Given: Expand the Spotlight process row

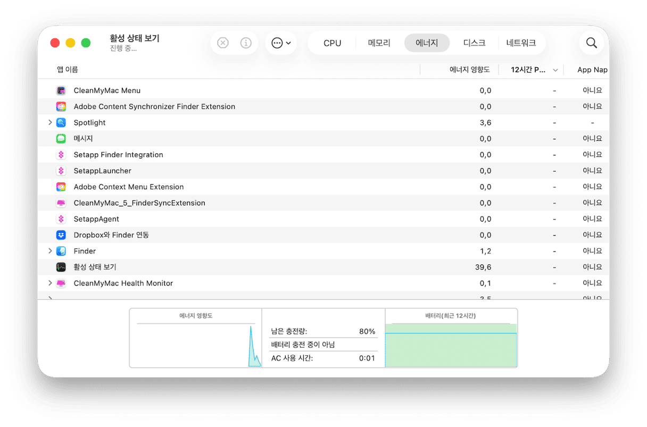Looking at the screenshot, I should (x=50, y=122).
